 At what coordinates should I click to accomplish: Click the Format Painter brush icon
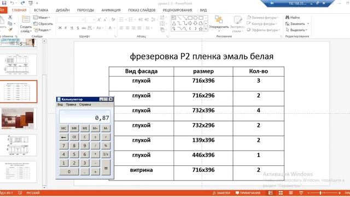[x=10, y=30]
